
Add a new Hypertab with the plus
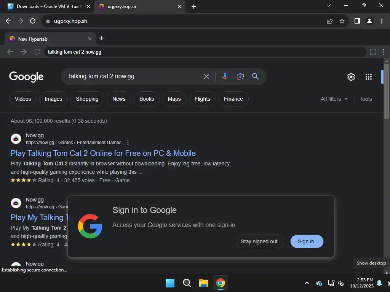pyautogui.click(x=101, y=38)
